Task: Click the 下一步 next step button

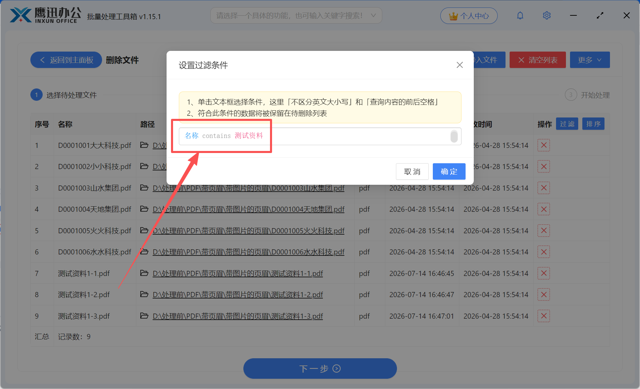Action: (320, 369)
